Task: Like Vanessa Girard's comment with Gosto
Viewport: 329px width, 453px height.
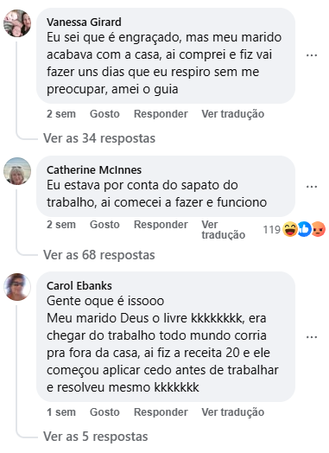Action: coord(104,114)
